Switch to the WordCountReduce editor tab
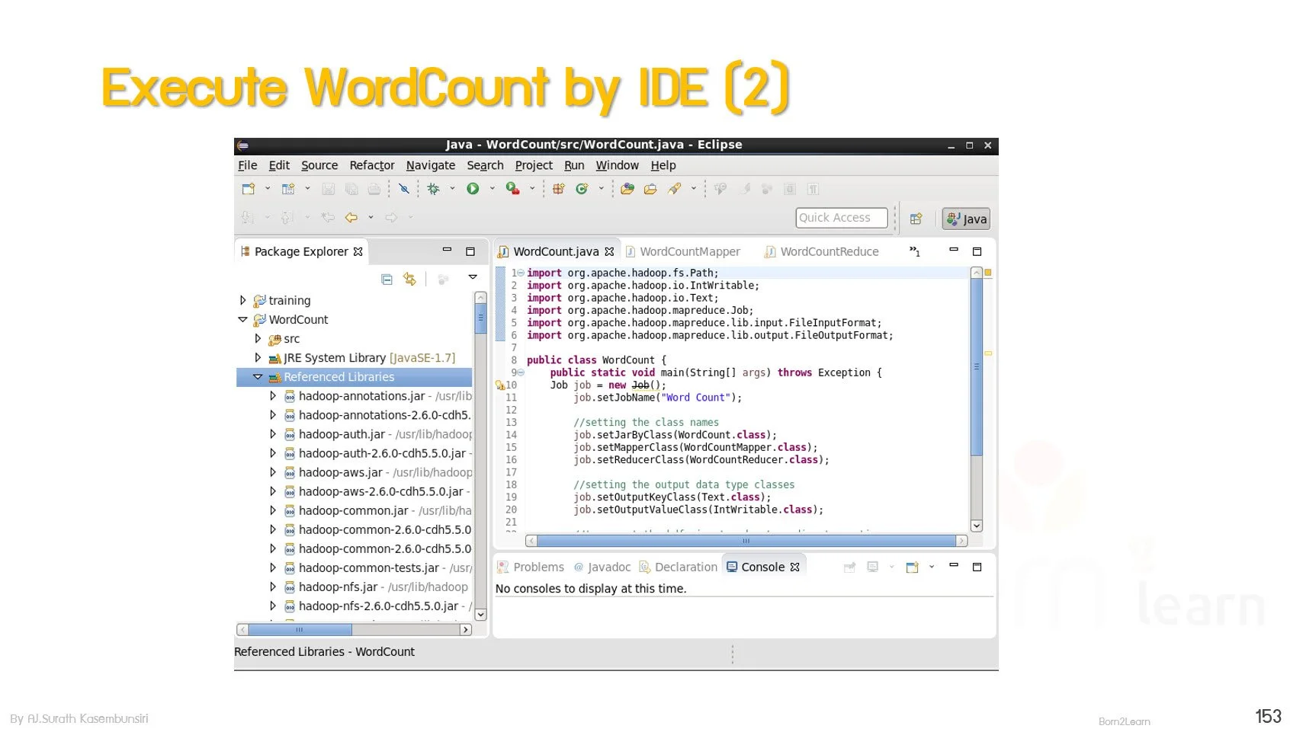1306x732 pixels. [821, 251]
